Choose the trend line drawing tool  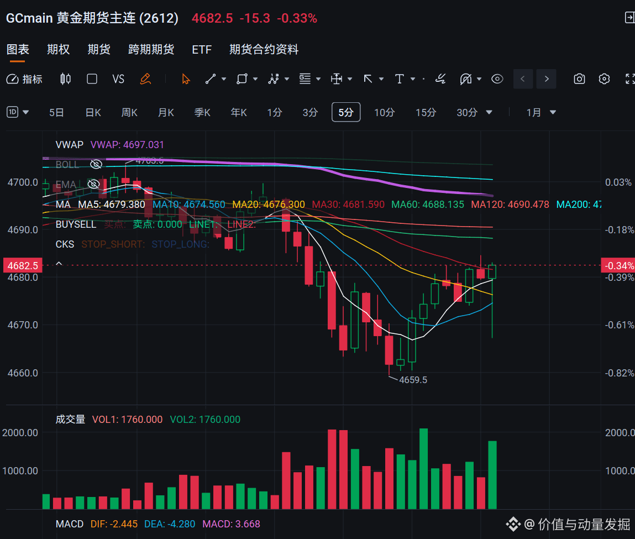[210, 79]
